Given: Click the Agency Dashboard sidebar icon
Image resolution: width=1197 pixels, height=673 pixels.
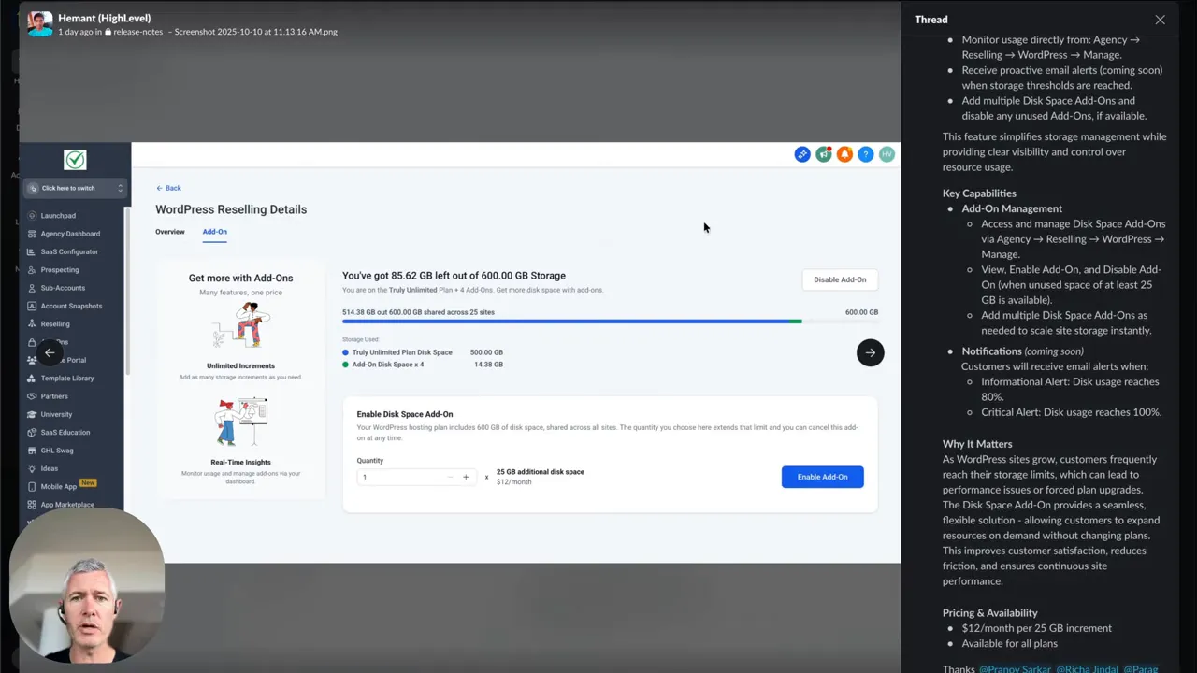Looking at the screenshot, I should 33,234.
